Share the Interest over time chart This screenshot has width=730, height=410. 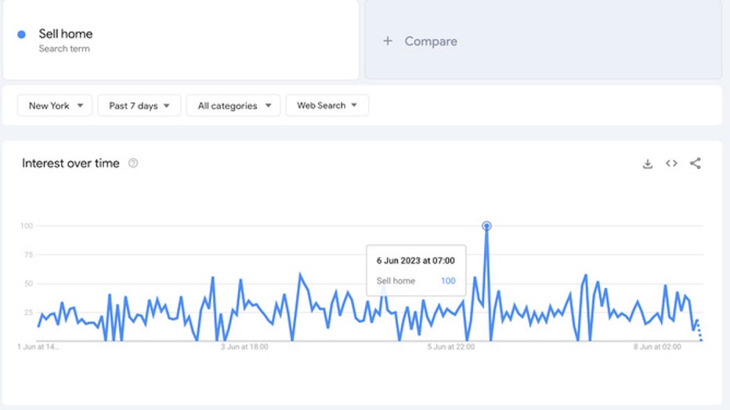(696, 164)
